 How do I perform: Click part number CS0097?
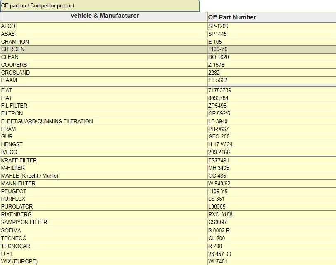pyautogui.click(x=217, y=222)
